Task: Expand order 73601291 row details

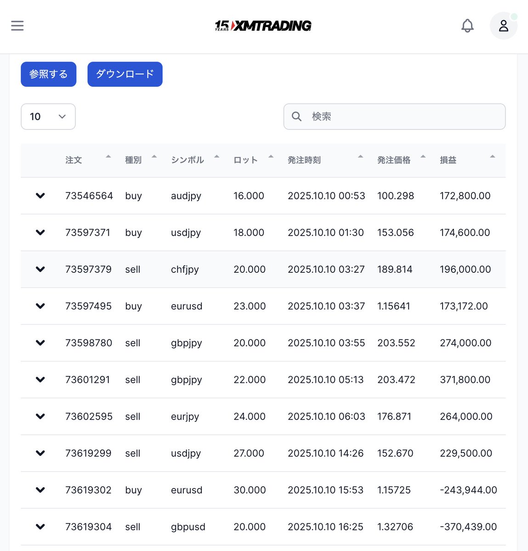Action: pyautogui.click(x=40, y=379)
